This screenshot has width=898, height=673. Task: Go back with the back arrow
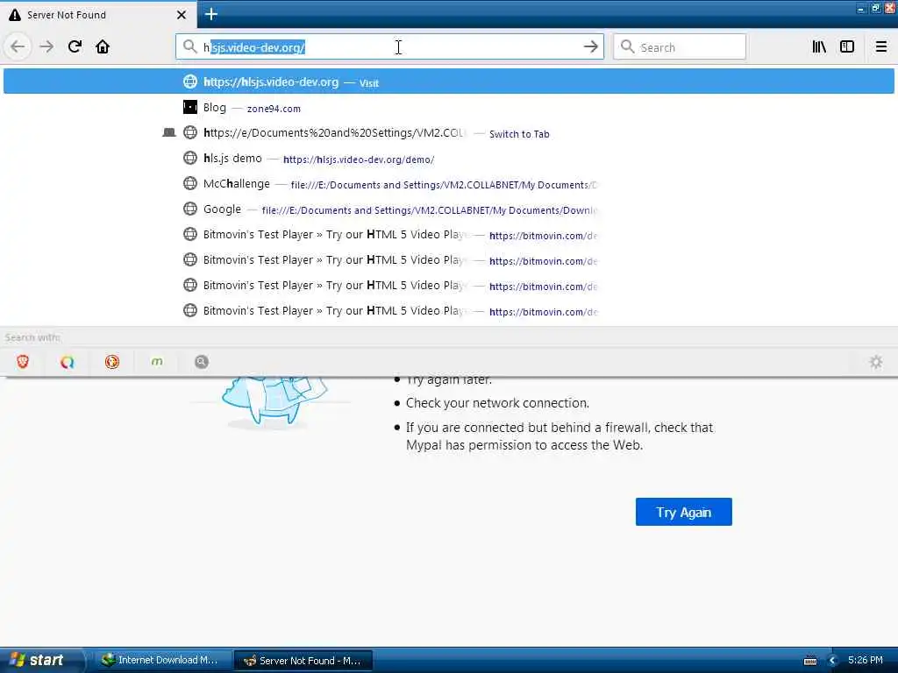point(18,47)
